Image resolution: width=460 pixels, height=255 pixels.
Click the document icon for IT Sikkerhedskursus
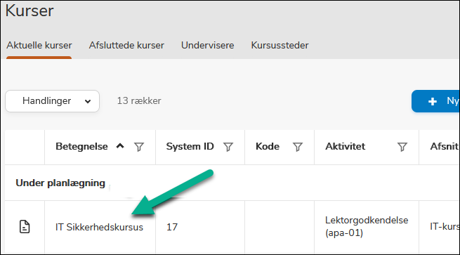pos(25,226)
